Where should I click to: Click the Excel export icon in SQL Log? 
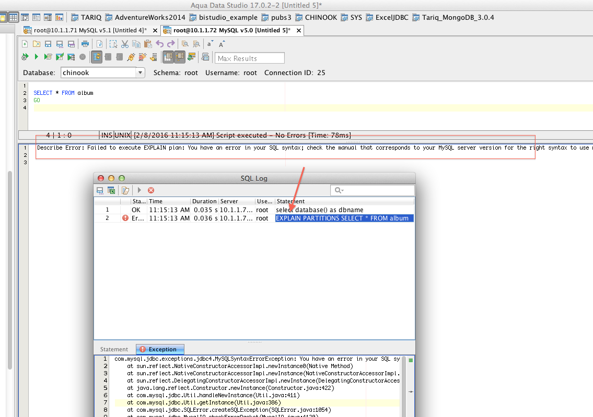click(111, 190)
